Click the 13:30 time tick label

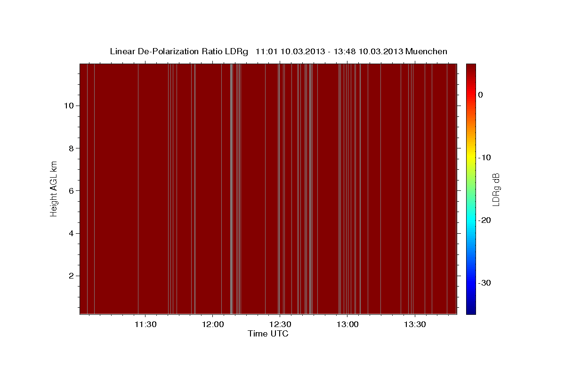click(415, 325)
